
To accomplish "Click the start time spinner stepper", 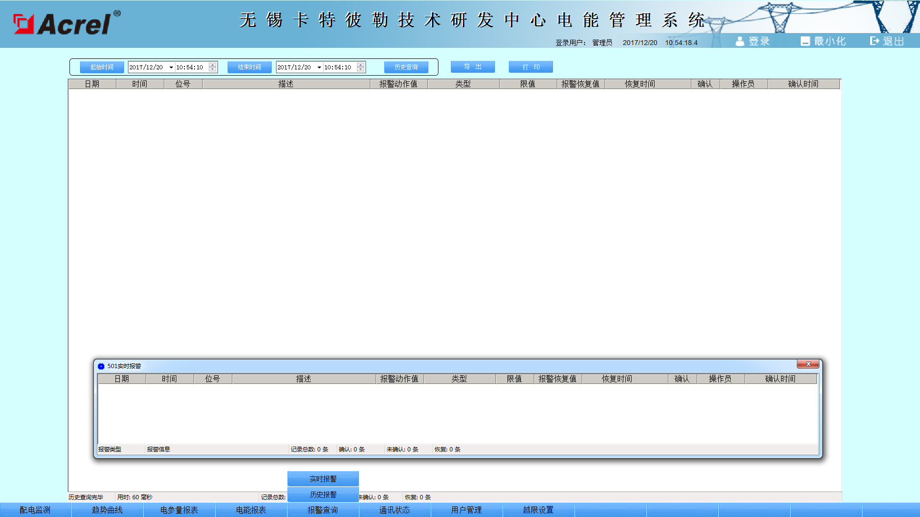I will click(x=213, y=67).
